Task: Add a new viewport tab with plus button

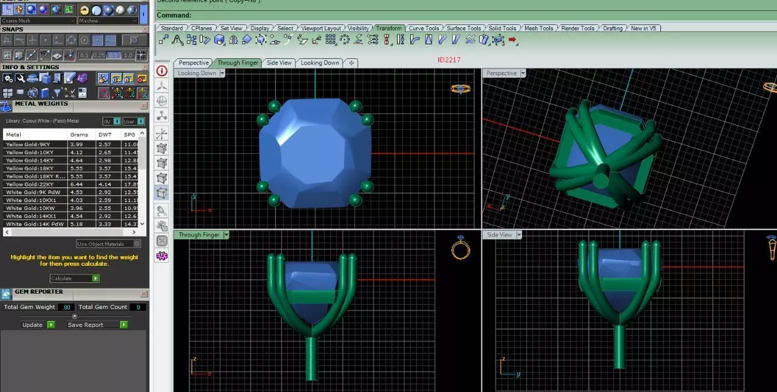Action: [x=351, y=63]
